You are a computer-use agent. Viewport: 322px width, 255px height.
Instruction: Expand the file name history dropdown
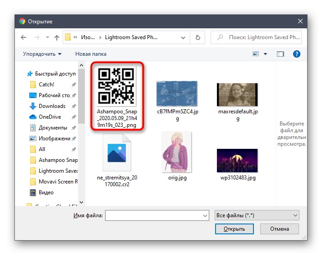click(x=205, y=216)
